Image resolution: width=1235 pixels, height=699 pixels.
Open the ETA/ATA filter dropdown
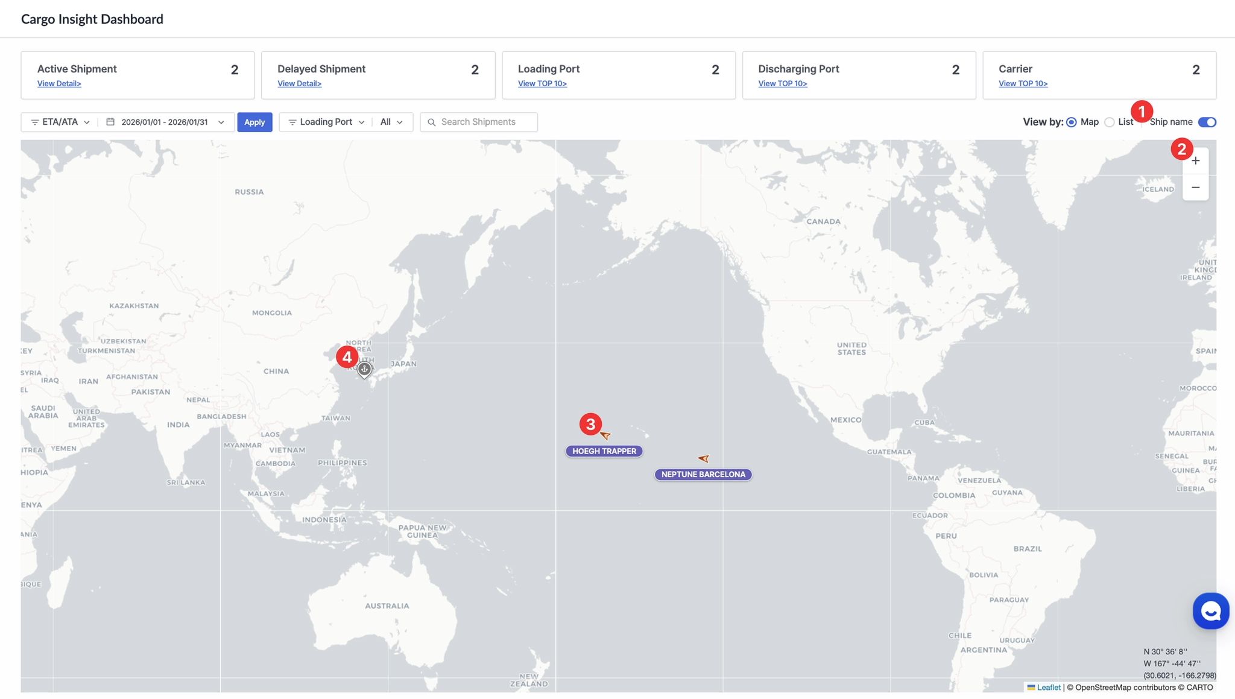[60, 122]
